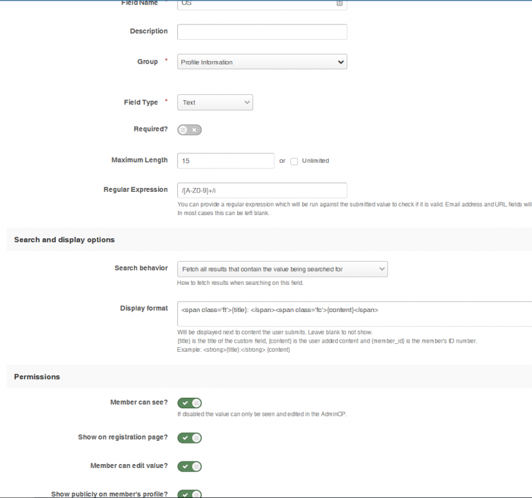Click the Search and display options header
532x498 pixels.
pyautogui.click(x=64, y=240)
